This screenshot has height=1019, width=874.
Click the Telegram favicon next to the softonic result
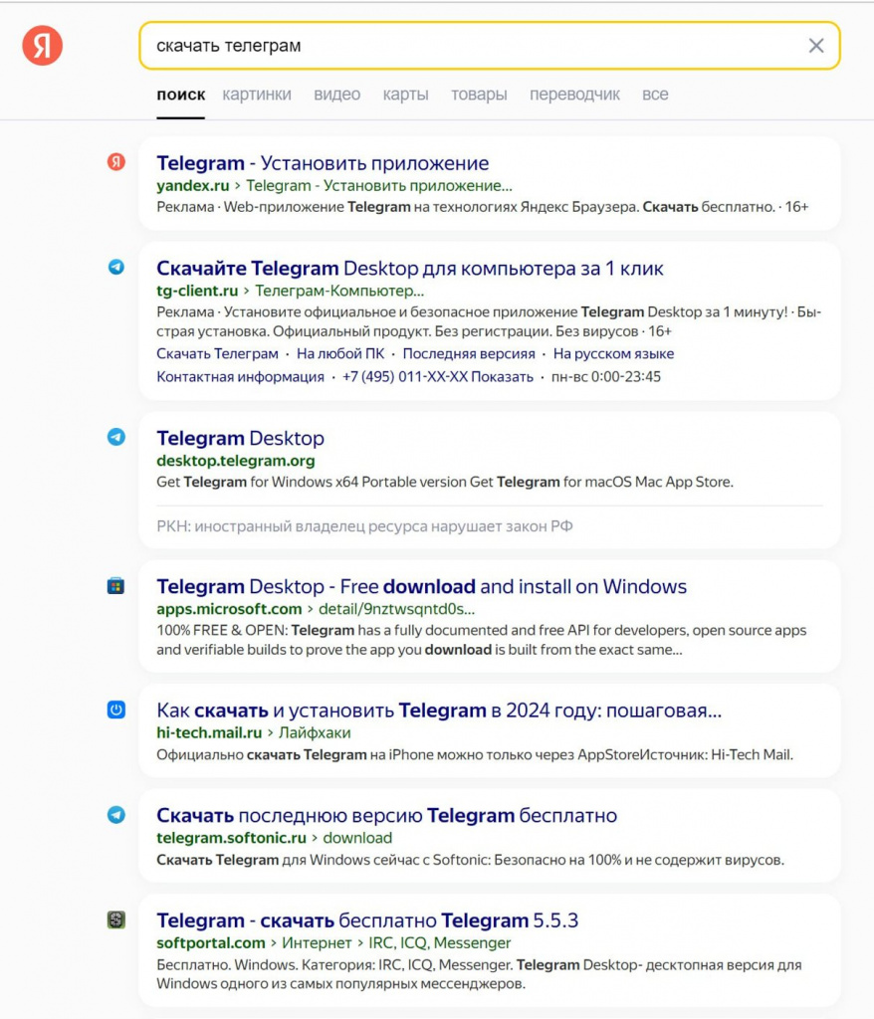pyautogui.click(x=116, y=814)
